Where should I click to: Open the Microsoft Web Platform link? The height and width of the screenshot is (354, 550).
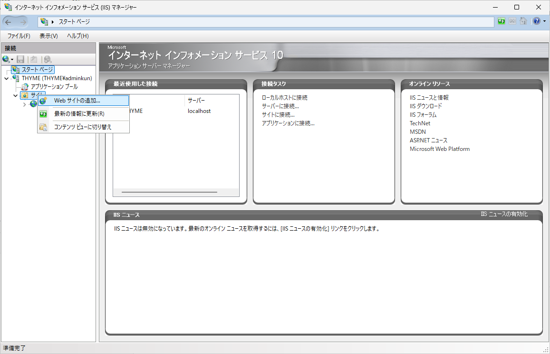click(440, 149)
